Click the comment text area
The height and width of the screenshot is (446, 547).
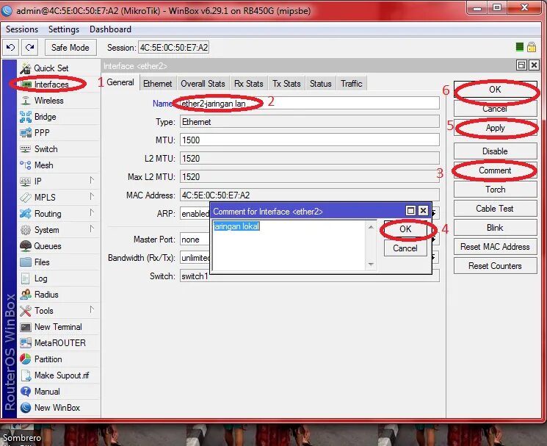(x=289, y=245)
